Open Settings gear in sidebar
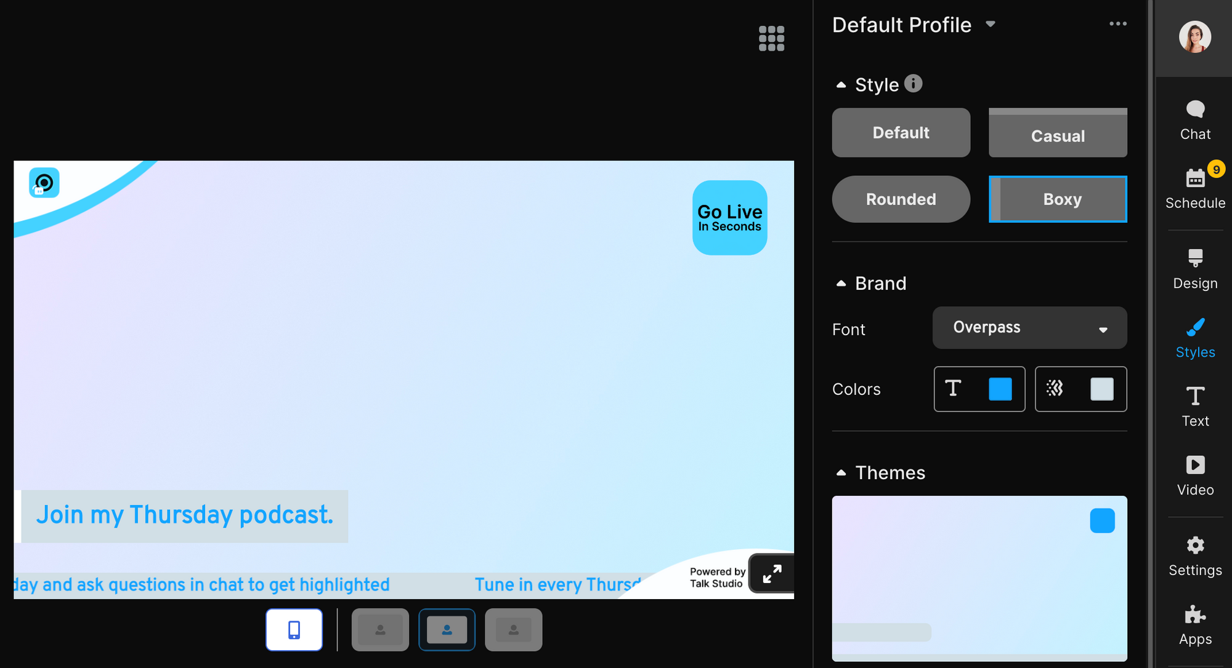Image resolution: width=1232 pixels, height=668 pixels. coord(1195,556)
